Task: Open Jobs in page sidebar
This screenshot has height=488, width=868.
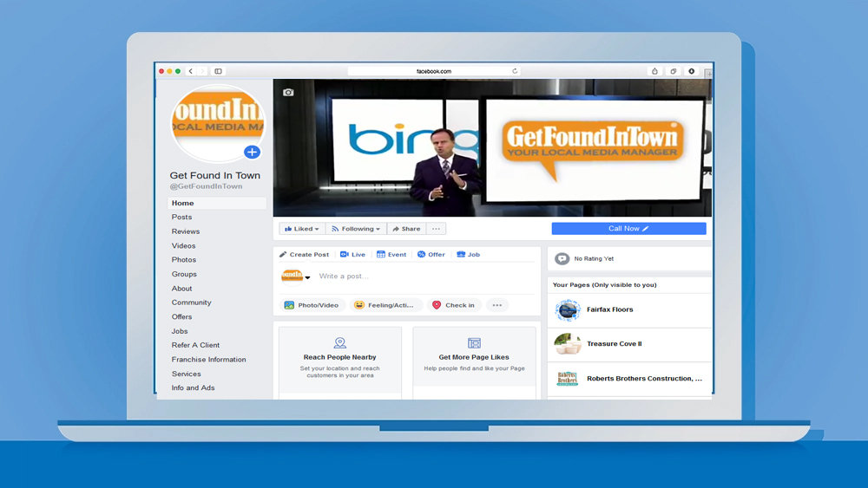Action: point(180,331)
